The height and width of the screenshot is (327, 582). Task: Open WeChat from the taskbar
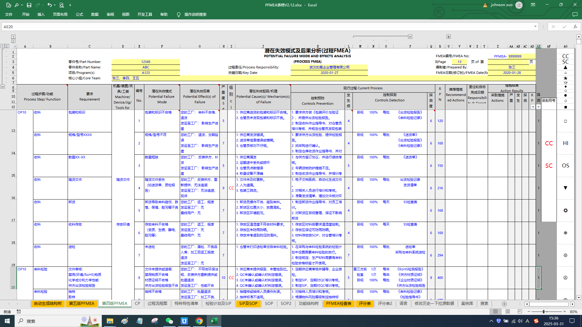[169, 321]
